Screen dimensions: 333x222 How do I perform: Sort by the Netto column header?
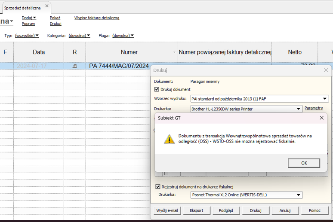point(295,52)
